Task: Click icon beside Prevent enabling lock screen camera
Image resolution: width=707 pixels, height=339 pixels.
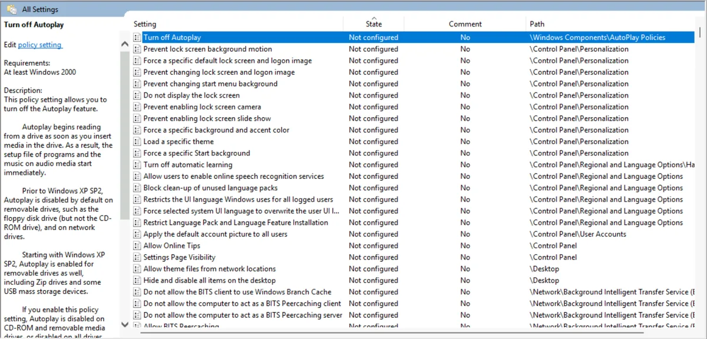Action: (x=137, y=107)
